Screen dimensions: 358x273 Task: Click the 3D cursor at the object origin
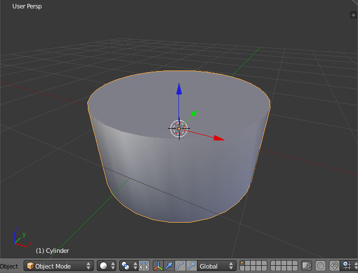[179, 129]
